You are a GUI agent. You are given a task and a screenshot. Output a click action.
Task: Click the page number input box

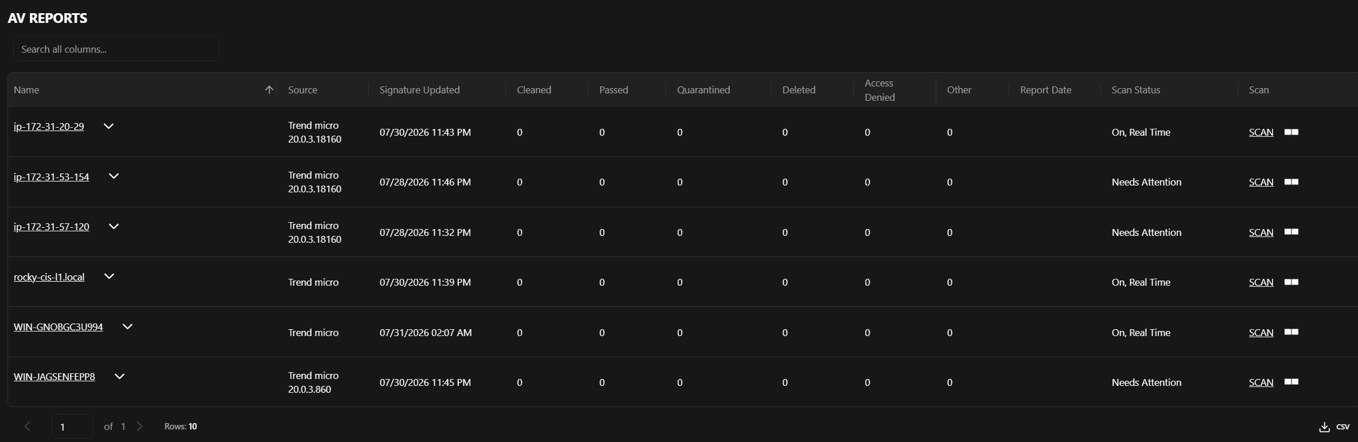72,427
